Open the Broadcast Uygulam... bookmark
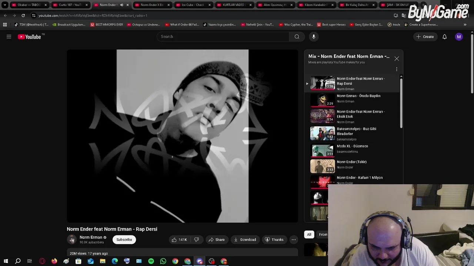Viewport: 474px width, 266px height. pyautogui.click(x=69, y=25)
